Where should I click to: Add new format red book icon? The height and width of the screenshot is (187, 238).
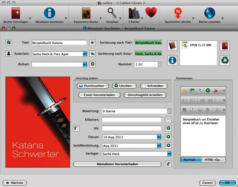(x=225, y=45)
